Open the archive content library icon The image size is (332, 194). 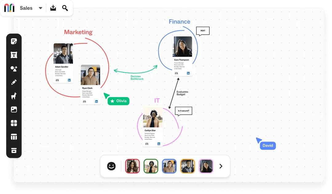tap(14, 150)
